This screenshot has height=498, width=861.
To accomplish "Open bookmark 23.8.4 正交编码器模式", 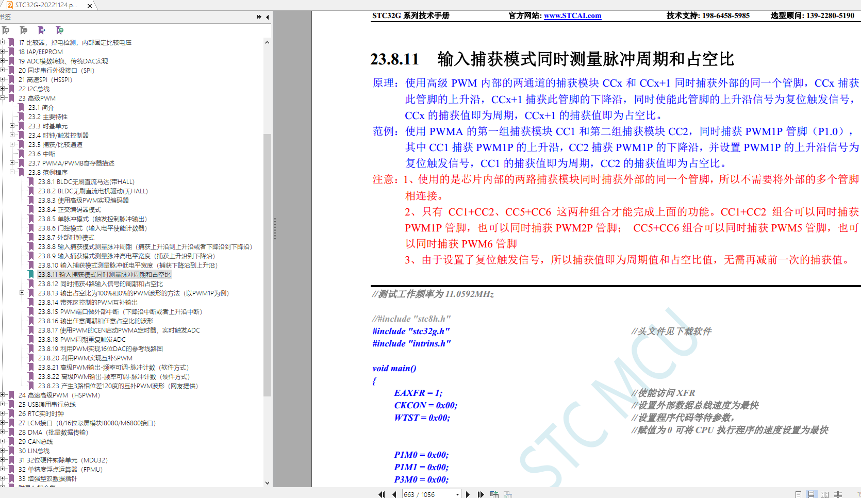I will (70, 210).
